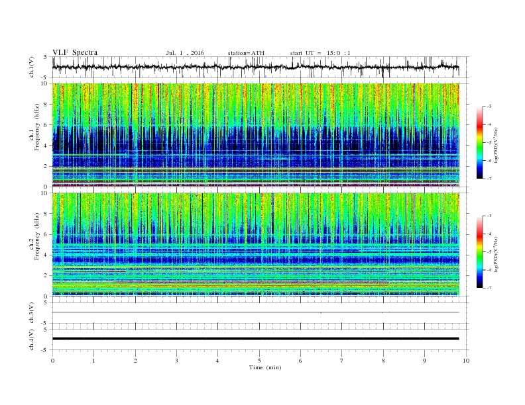Click time-axis tick label "10" at right end
Screen dimensions: 525x405
[466, 361]
